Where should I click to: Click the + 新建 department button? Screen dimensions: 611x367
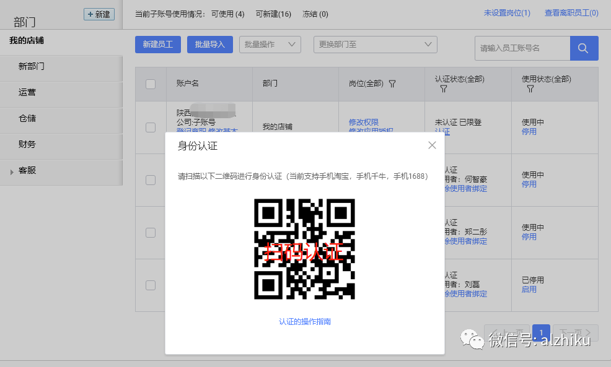pyautogui.click(x=99, y=14)
